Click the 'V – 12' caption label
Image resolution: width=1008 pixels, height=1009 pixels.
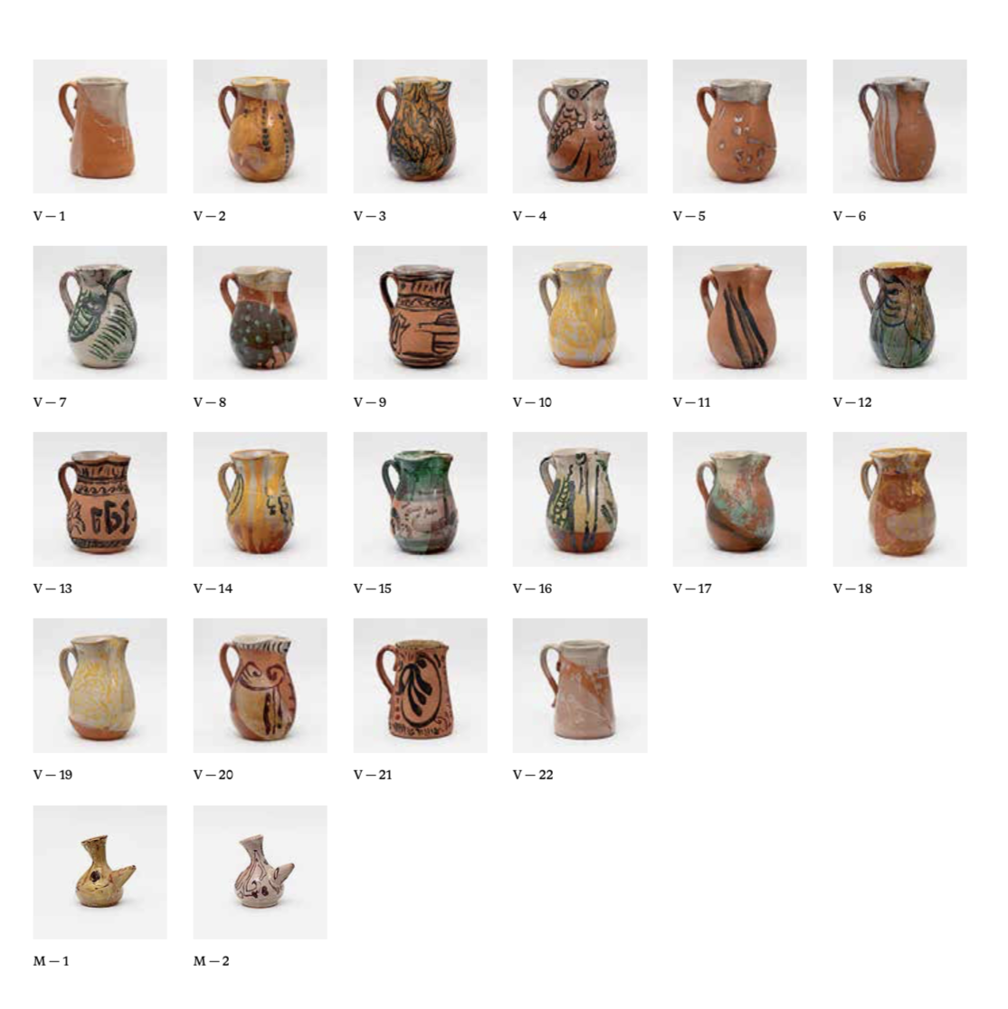(x=852, y=402)
